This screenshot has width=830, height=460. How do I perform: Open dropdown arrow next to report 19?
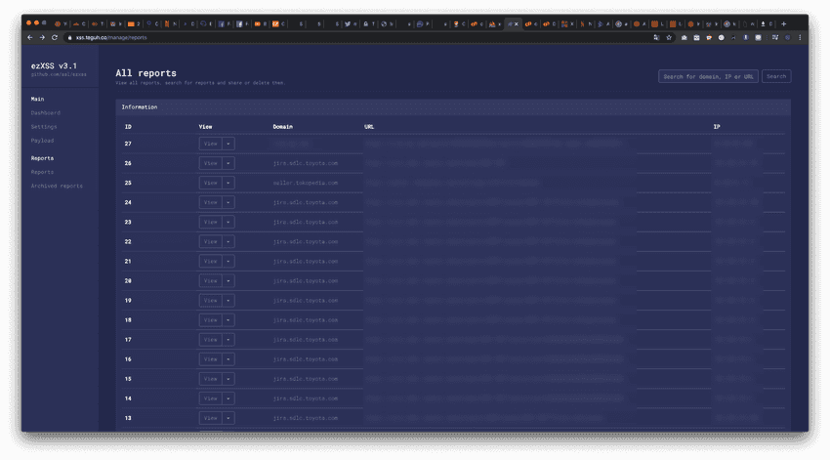(x=228, y=301)
